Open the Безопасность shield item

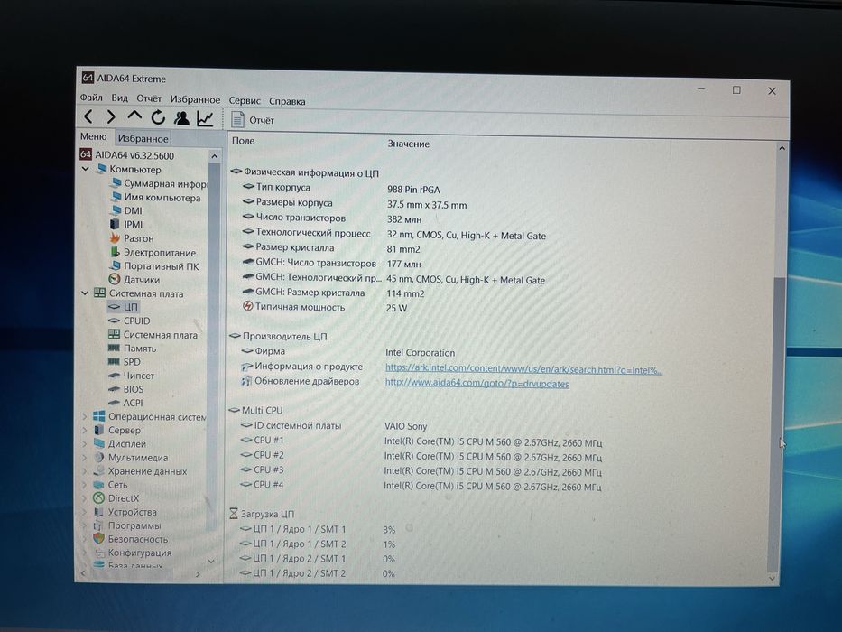pyautogui.click(x=131, y=538)
